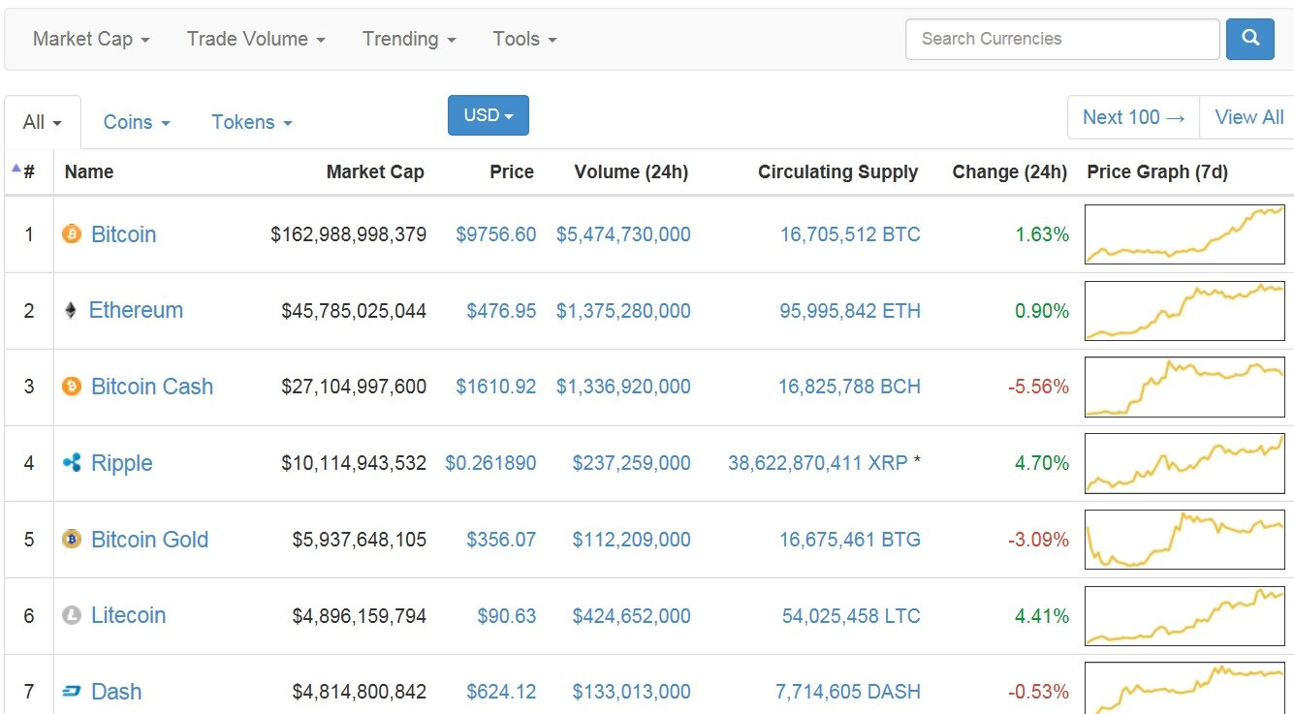Go to Next 100 currencies
1294x714 pixels.
point(1133,117)
